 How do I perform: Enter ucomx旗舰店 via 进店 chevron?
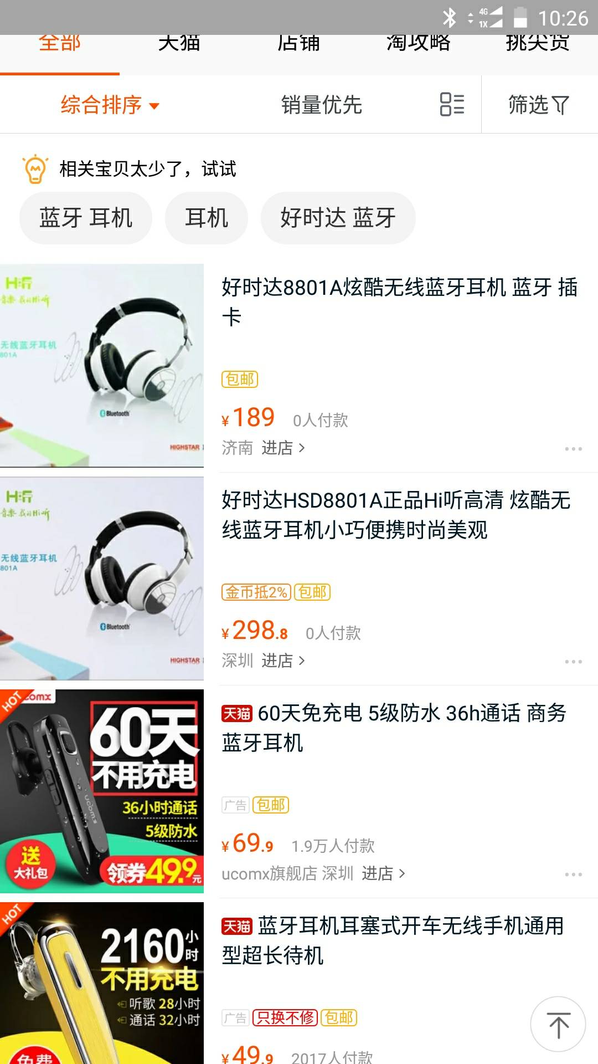point(383,873)
